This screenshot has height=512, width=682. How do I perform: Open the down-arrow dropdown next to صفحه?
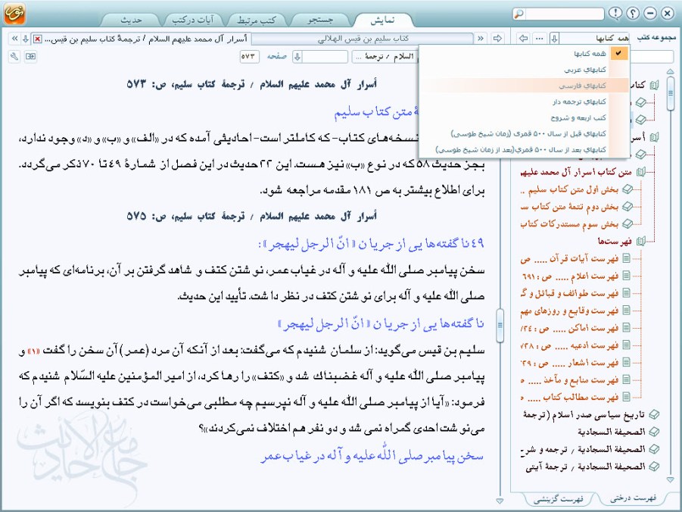(297, 56)
